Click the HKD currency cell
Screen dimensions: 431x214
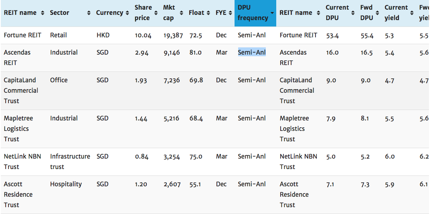click(x=103, y=35)
